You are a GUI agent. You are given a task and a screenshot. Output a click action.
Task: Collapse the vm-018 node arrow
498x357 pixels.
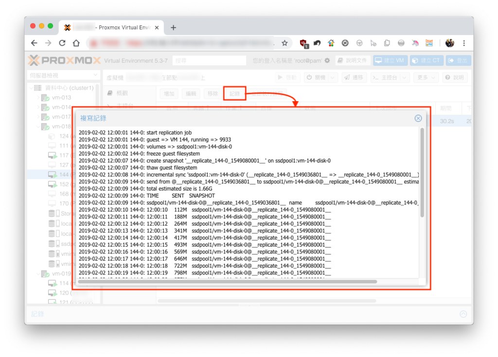pos(38,126)
